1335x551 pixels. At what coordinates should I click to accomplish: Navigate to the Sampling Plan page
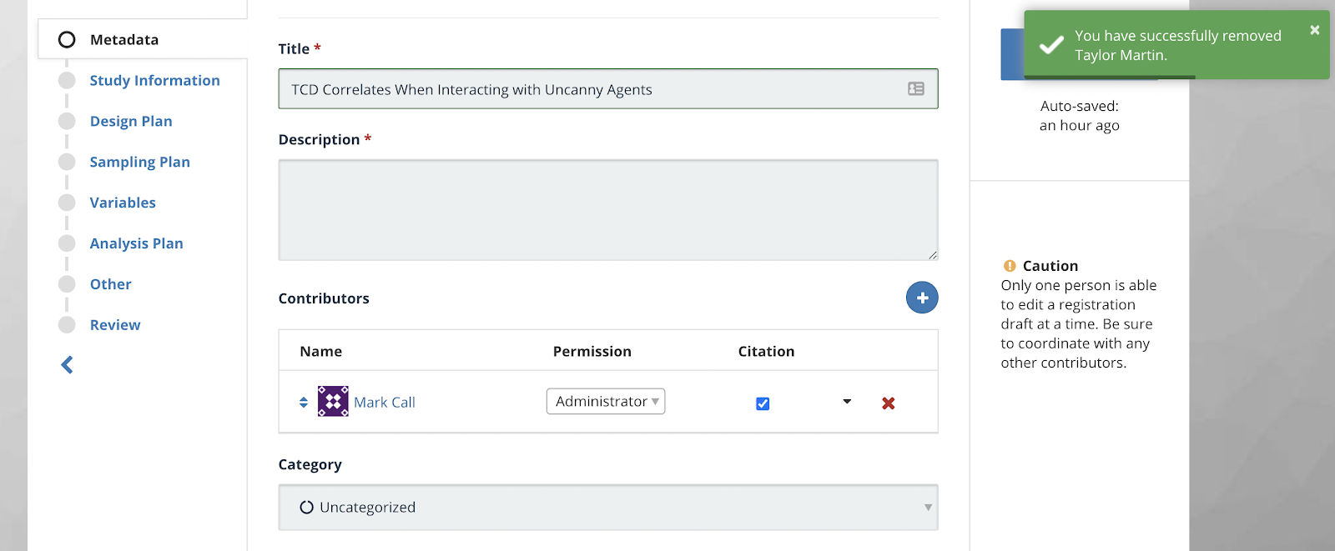[140, 163]
